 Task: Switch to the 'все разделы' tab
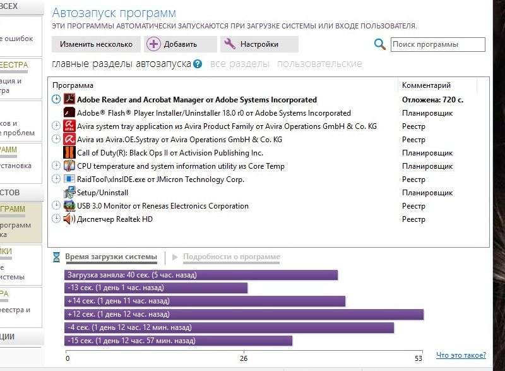click(239, 64)
